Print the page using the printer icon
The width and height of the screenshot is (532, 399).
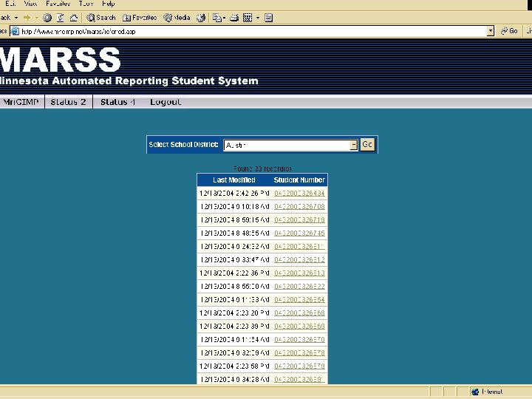tap(234, 18)
